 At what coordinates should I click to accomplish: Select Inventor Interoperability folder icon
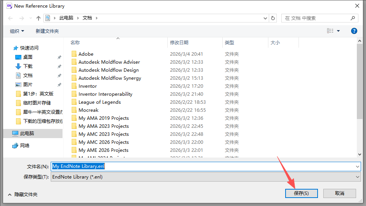pos(74,94)
